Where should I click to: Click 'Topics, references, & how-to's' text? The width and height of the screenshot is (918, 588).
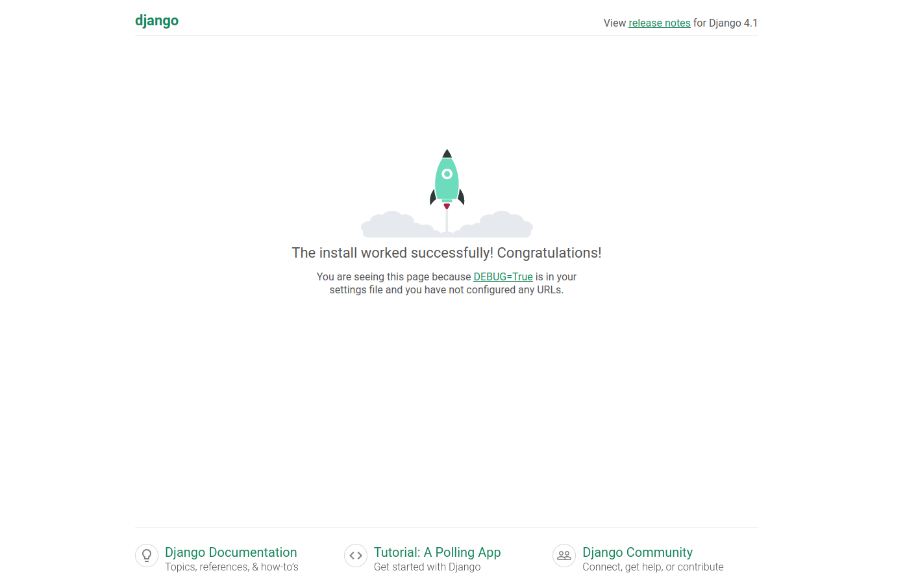point(232,567)
